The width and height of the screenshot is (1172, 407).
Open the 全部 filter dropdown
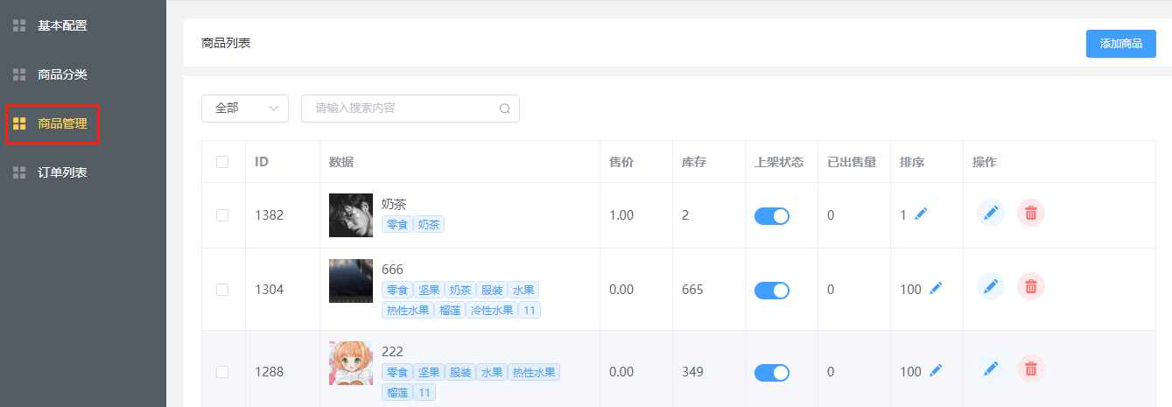(x=245, y=109)
